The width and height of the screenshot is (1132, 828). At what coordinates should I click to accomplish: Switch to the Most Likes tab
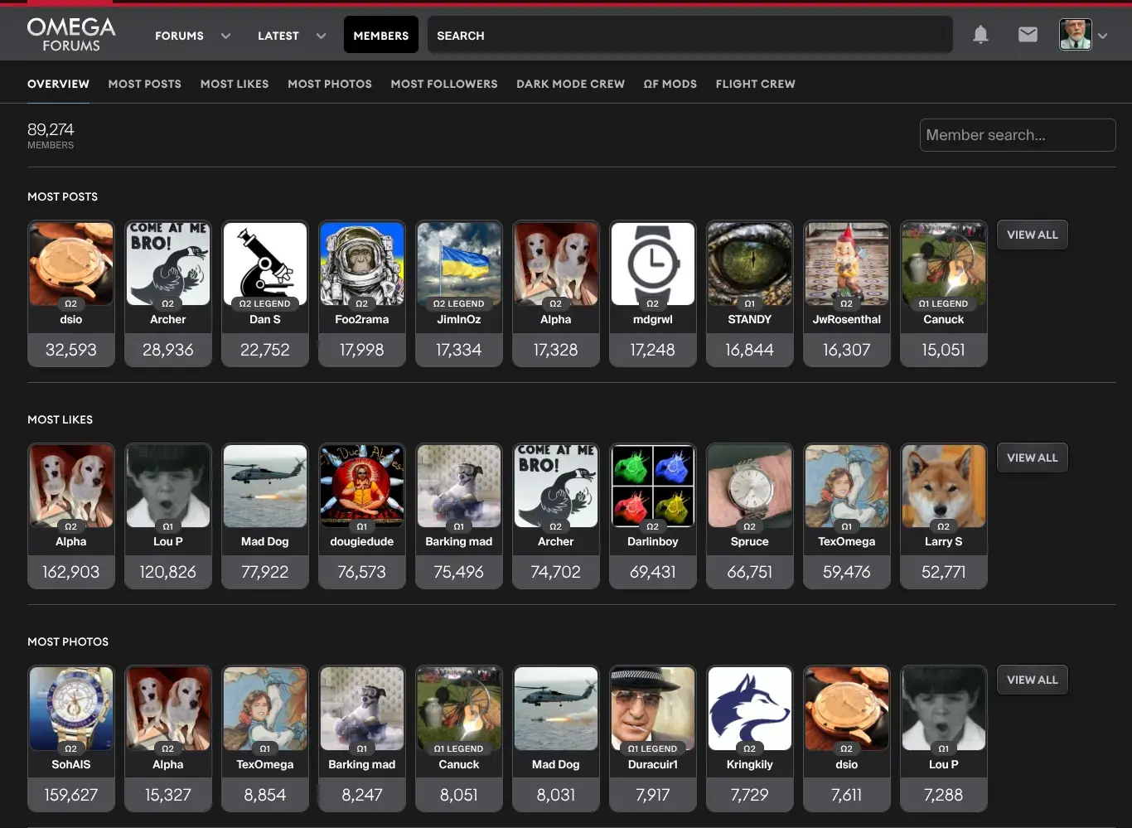[235, 84]
